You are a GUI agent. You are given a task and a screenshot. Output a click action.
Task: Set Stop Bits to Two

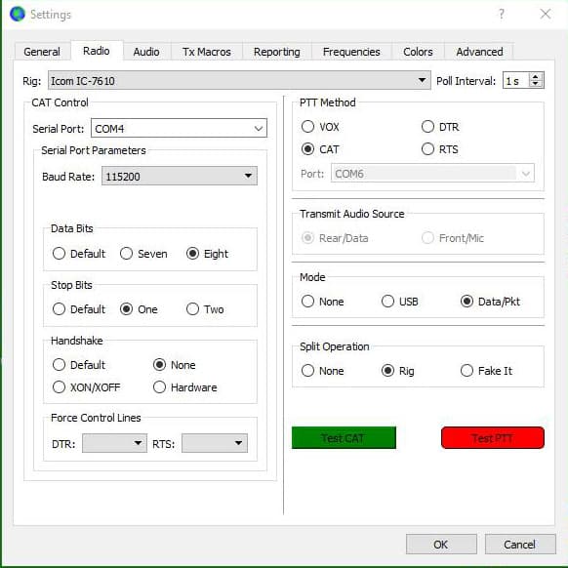coord(192,309)
